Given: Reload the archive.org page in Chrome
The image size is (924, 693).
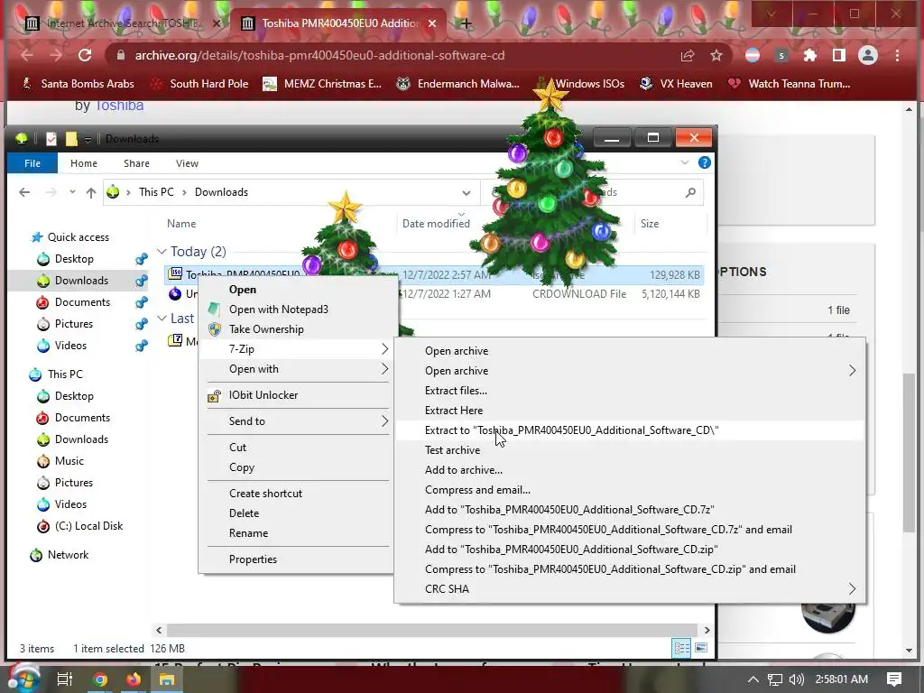Looking at the screenshot, I should (85, 55).
